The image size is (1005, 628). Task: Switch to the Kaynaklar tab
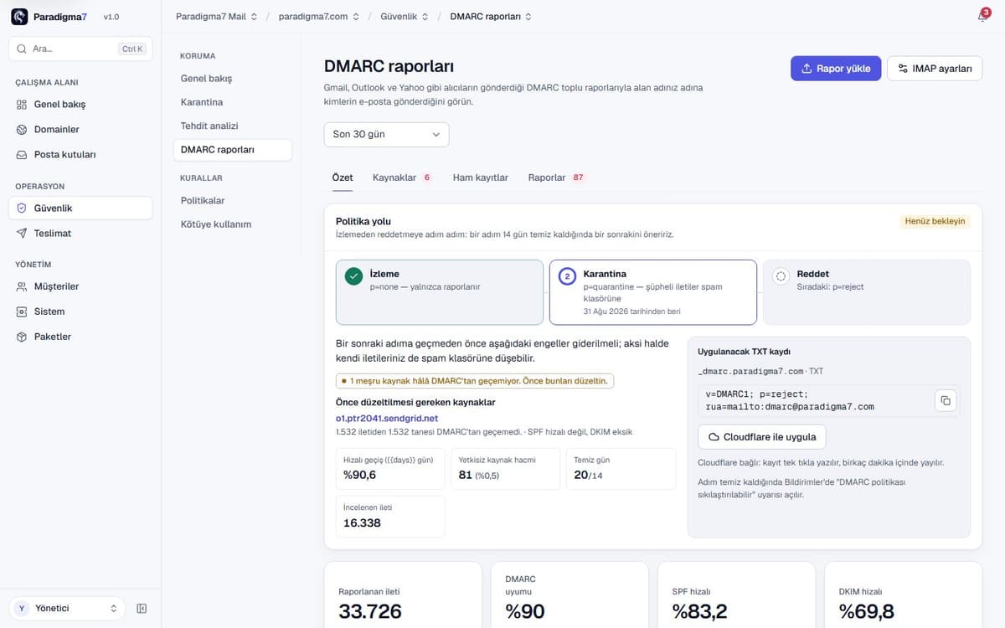tap(403, 178)
